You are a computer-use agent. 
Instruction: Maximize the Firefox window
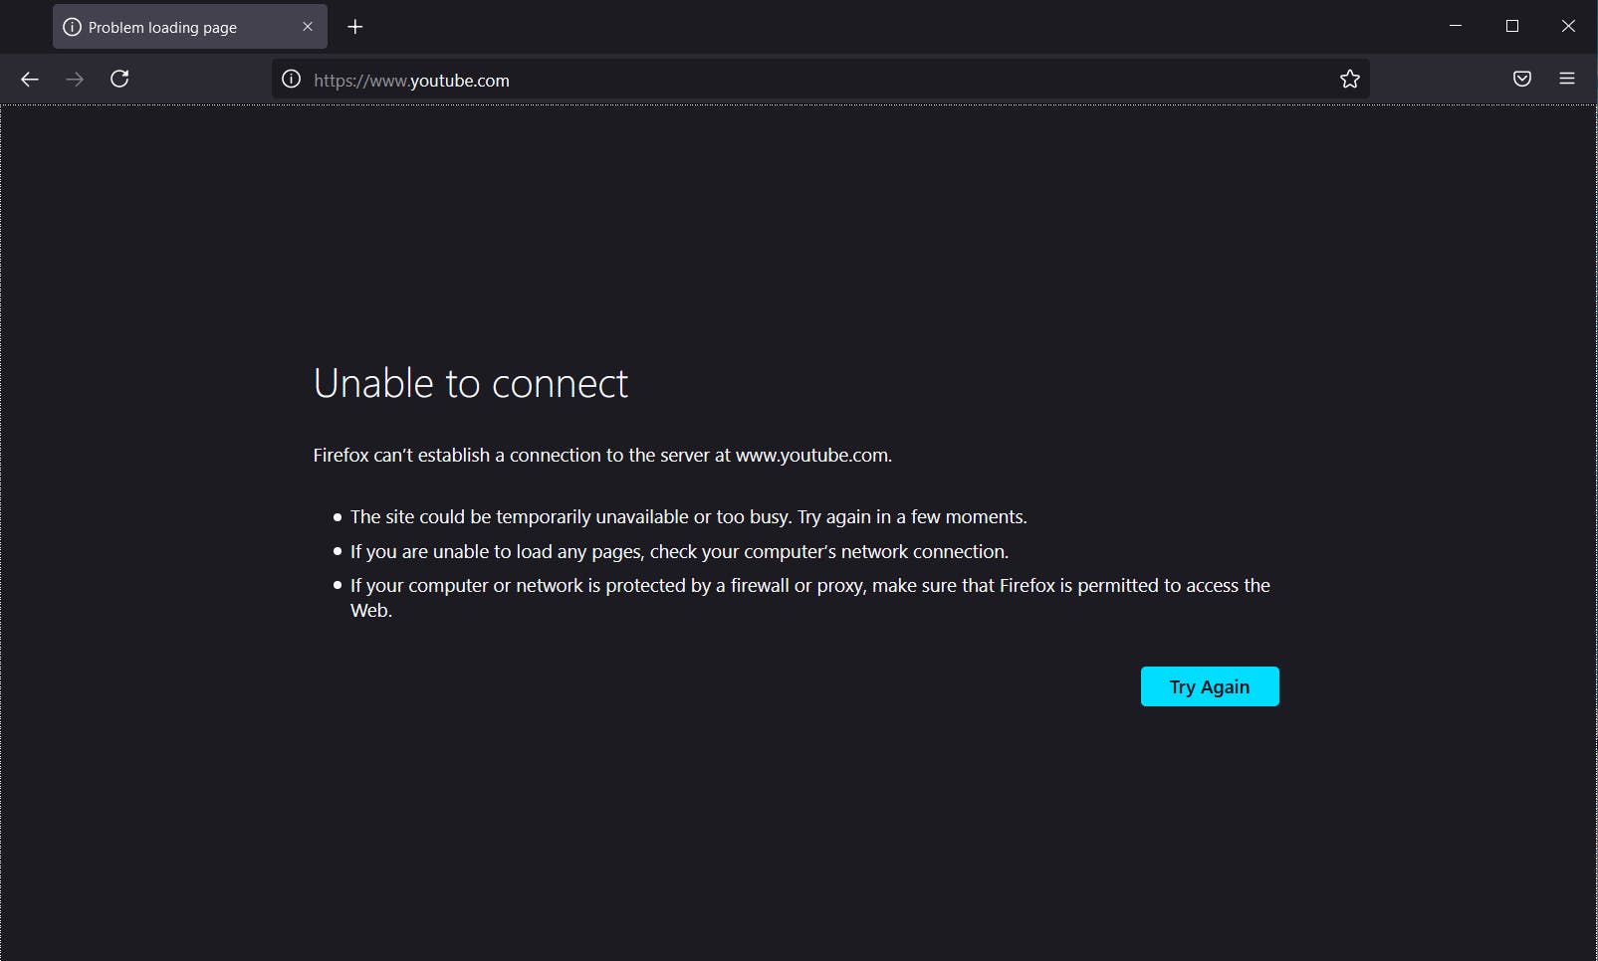click(1512, 26)
